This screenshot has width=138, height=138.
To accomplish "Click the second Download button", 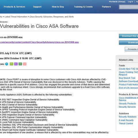I will point(129,43).
